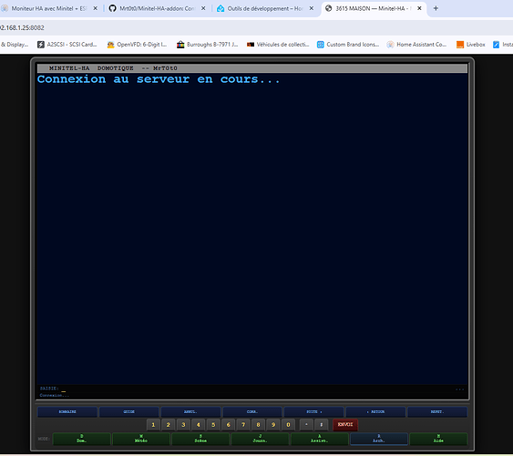Click the SAISIE input line

tap(251, 389)
